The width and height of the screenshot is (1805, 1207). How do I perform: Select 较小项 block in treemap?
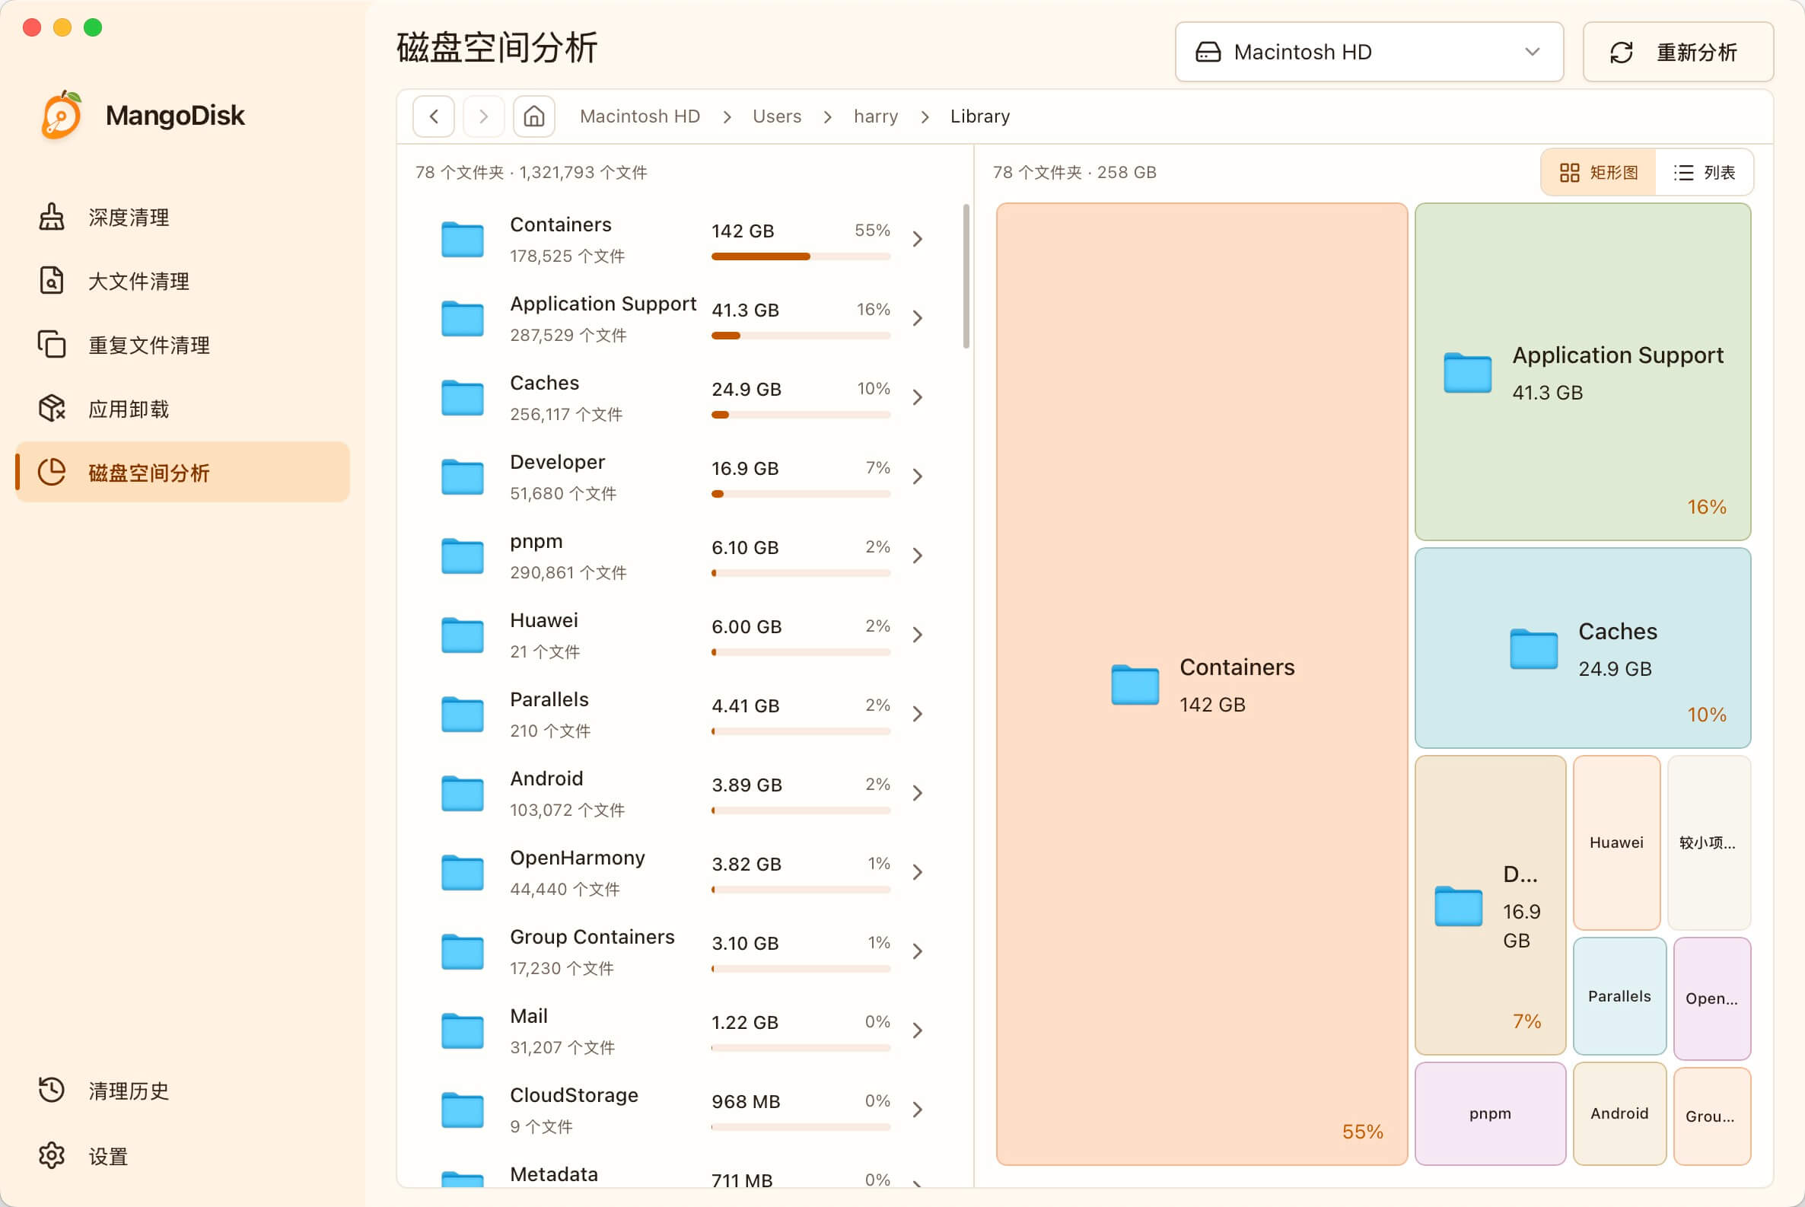1709,842
